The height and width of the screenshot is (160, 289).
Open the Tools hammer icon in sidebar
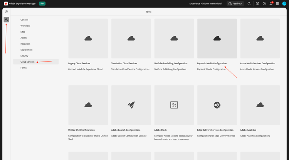pos(6,20)
